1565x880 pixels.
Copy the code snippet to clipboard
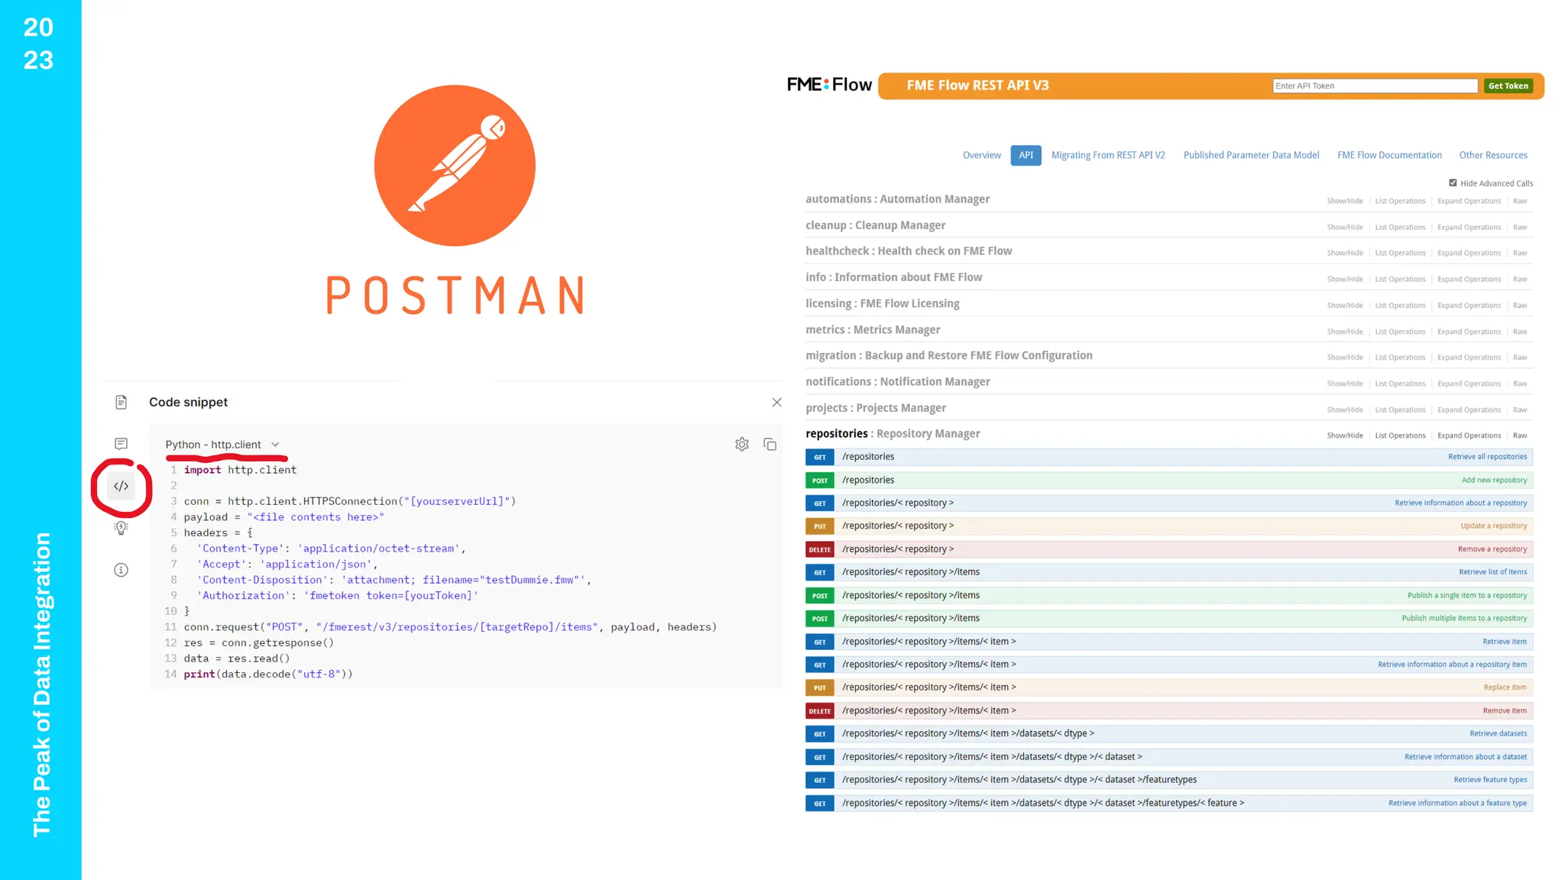click(x=770, y=444)
